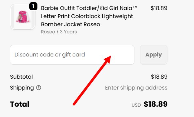Click the Subtotal label

tap(22, 77)
